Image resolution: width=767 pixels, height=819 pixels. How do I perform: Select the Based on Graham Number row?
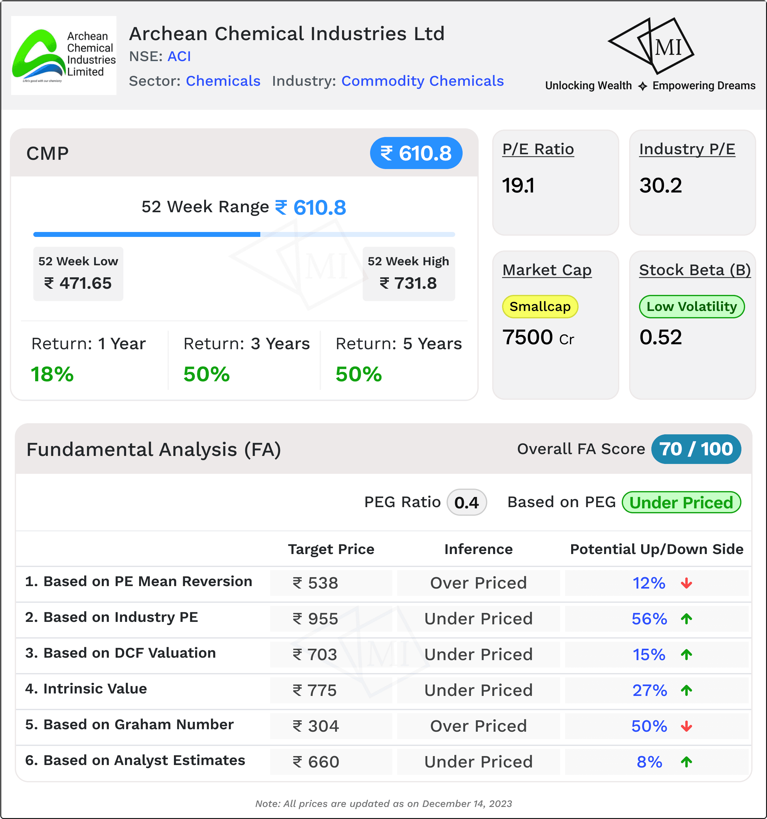tap(384, 727)
